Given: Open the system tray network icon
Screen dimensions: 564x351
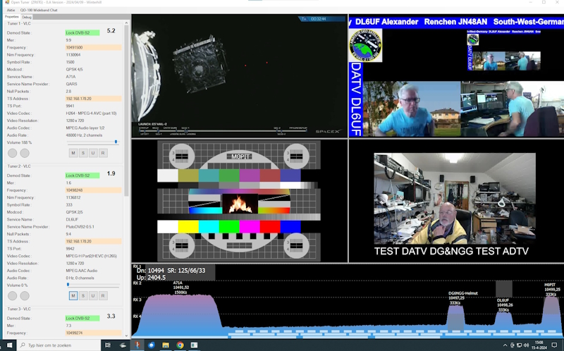Looking at the screenshot, I should pyautogui.click(x=520, y=345).
